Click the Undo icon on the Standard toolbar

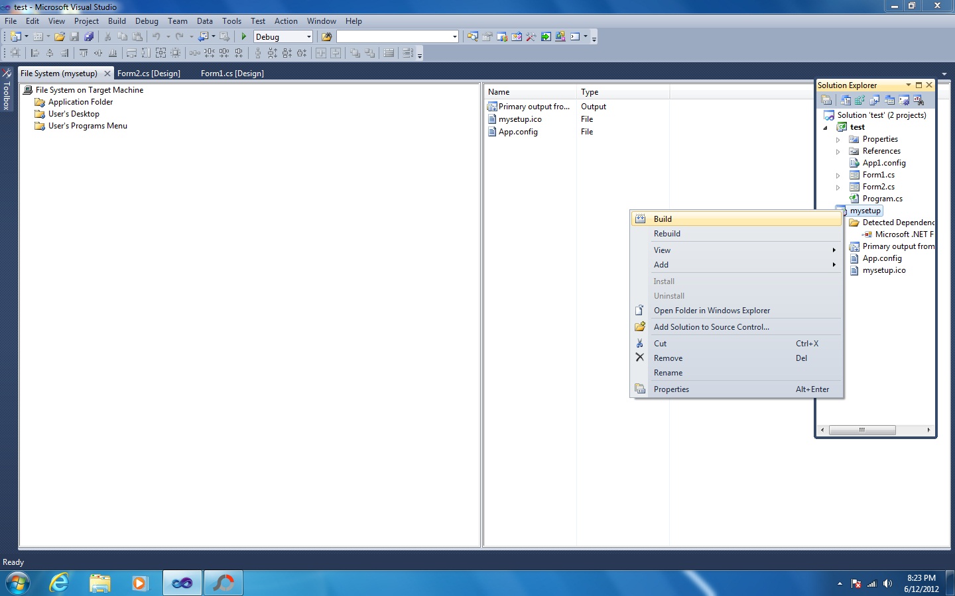click(157, 36)
